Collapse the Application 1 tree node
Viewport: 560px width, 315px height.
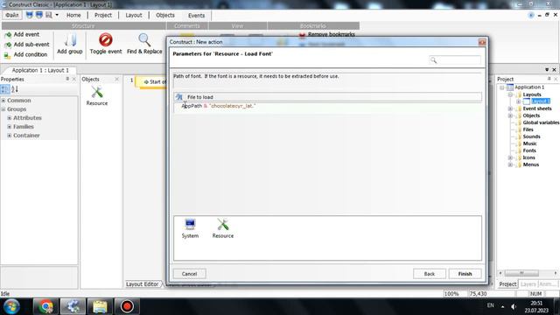[501, 87]
